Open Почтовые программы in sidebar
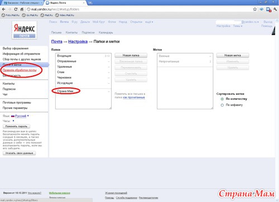The height and width of the screenshot is (202, 279). (x=17, y=103)
